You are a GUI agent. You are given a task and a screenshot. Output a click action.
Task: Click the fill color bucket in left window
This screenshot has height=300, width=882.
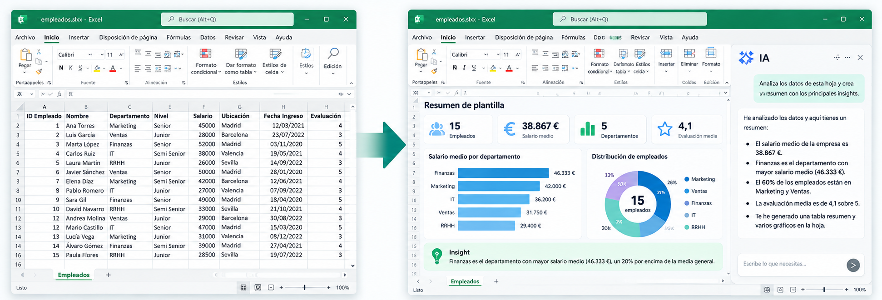pos(97,68)
